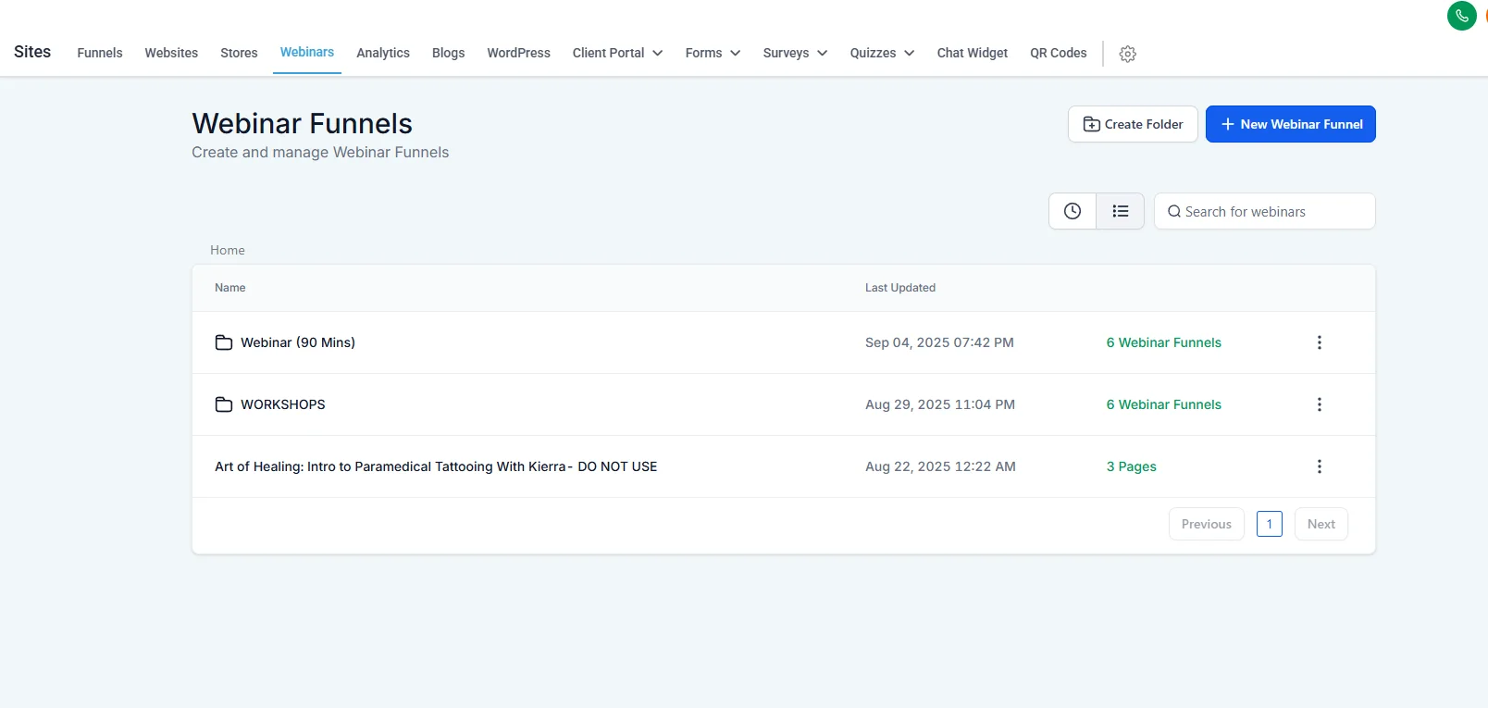Click the Sep 04, 2025 07:42 PM date
Screen dimensions: 1488x708
click(939, 342)
